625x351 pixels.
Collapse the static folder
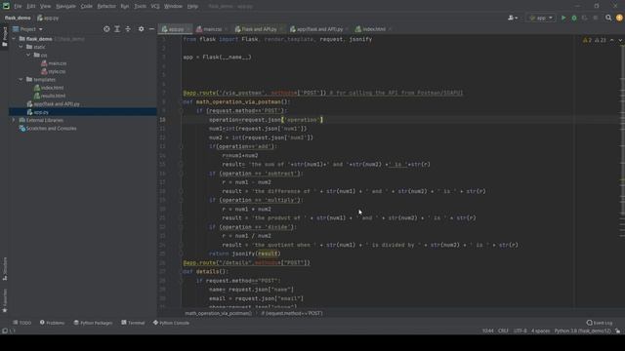[x=21, y=47]
